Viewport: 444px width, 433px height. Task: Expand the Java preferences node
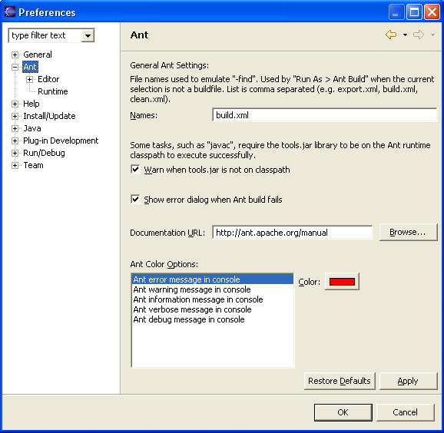pos(15,128)
